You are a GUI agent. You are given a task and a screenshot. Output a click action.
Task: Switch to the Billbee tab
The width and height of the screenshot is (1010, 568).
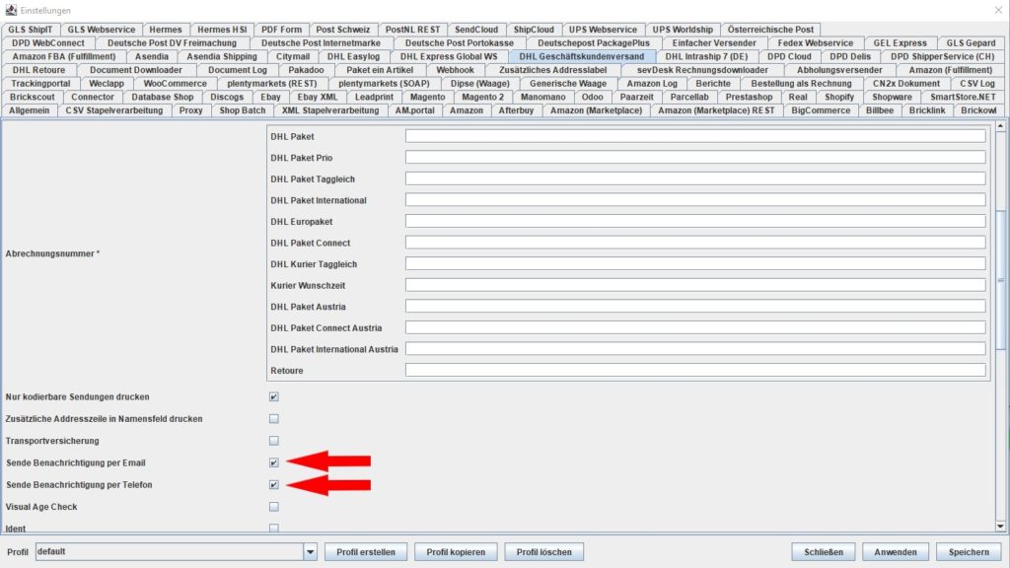880,110
